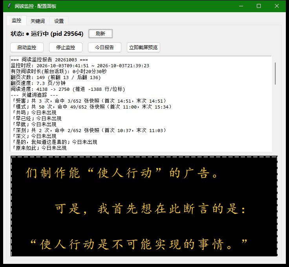Open the 设置 tab
The image size is (289, 267).
[x=59, y=21]
